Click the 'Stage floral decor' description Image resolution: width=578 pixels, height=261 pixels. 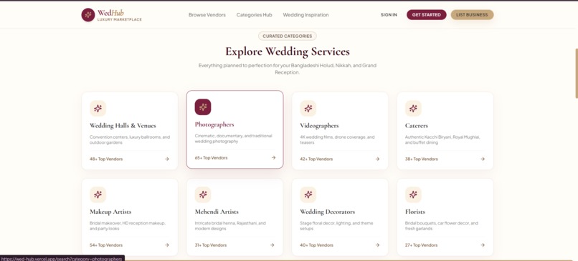pyautogui.click(x=336, y=226)
